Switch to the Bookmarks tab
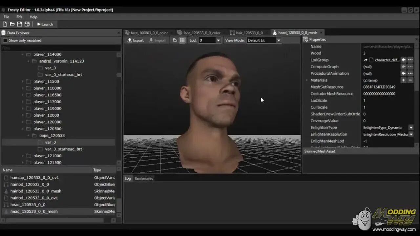This screenshot has height=236, width=420. 144,179
